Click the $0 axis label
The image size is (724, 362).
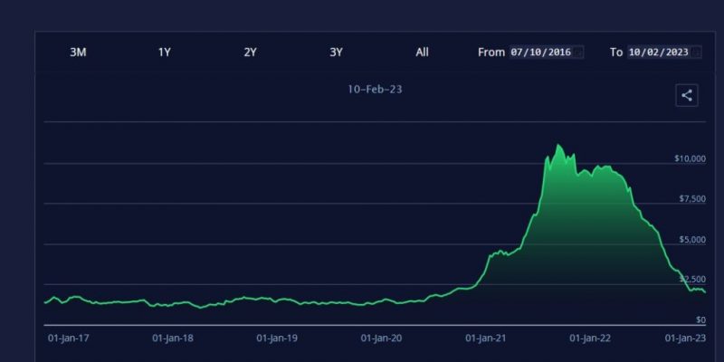pyautogui.click(x=700, y=319)
